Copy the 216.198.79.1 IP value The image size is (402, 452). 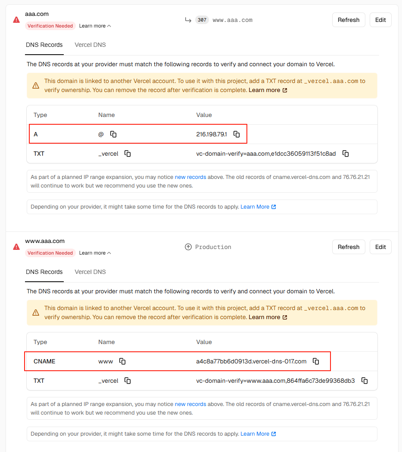click(x=237, y=134)
